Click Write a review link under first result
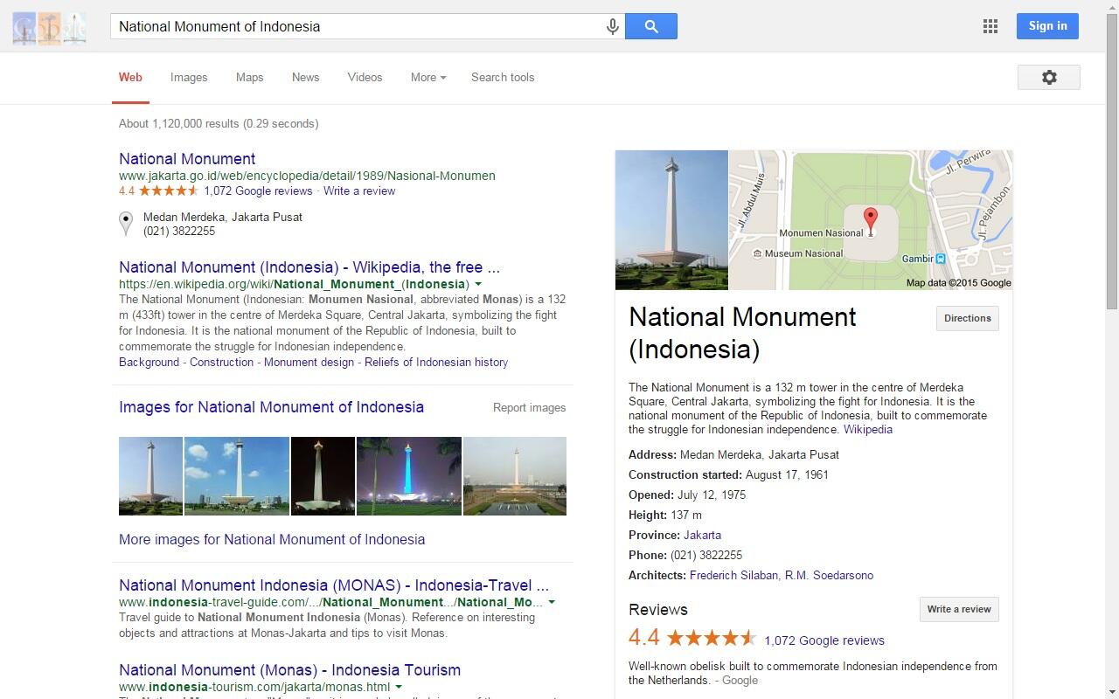 [x=359, y=190]
